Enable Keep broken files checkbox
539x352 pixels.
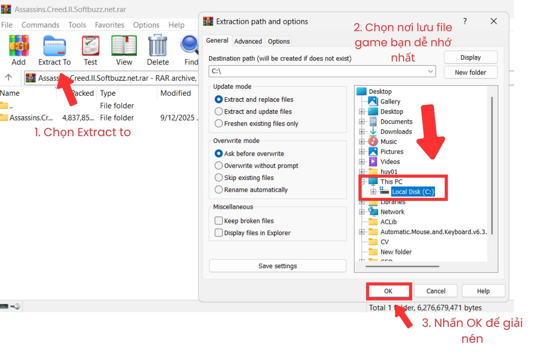click(x=219, y=221)
